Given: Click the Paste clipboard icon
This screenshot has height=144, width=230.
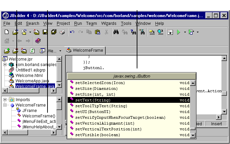Looking at the screenshot, I should click(97, 32).
